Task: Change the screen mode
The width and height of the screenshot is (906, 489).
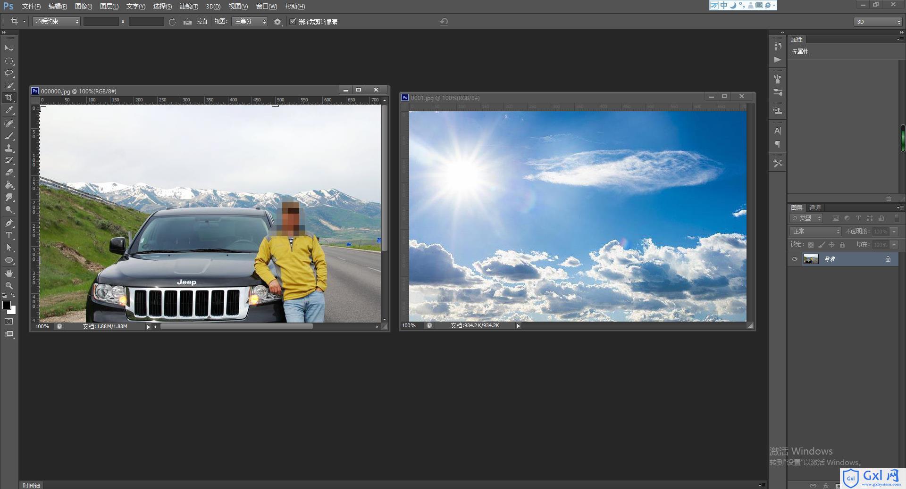Action: click(x=9, y=334)
